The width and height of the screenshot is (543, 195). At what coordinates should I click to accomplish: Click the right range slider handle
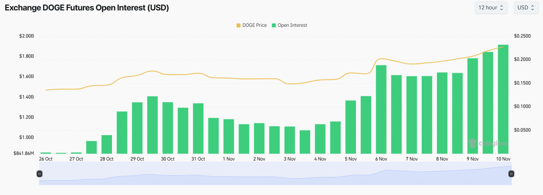click(511, 173)
